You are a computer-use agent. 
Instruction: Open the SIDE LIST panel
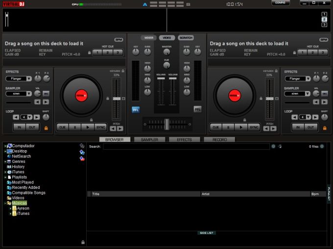click(207, 233)
